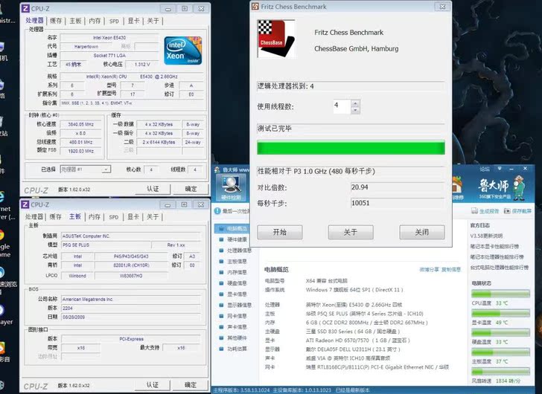Switch to 显卡 tab in lower CPU-Z
542x394 pixels.
pyautogui.click(x=133, y=216)
